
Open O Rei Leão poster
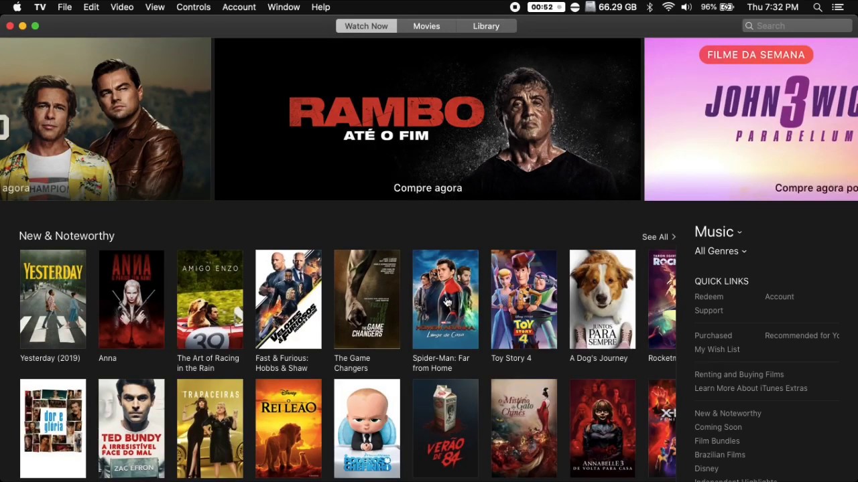[288, 428]
